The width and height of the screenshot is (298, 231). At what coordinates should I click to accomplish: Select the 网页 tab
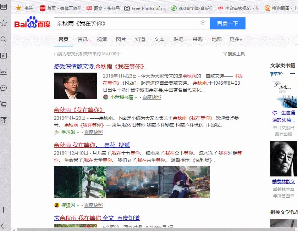click(63, 39)
